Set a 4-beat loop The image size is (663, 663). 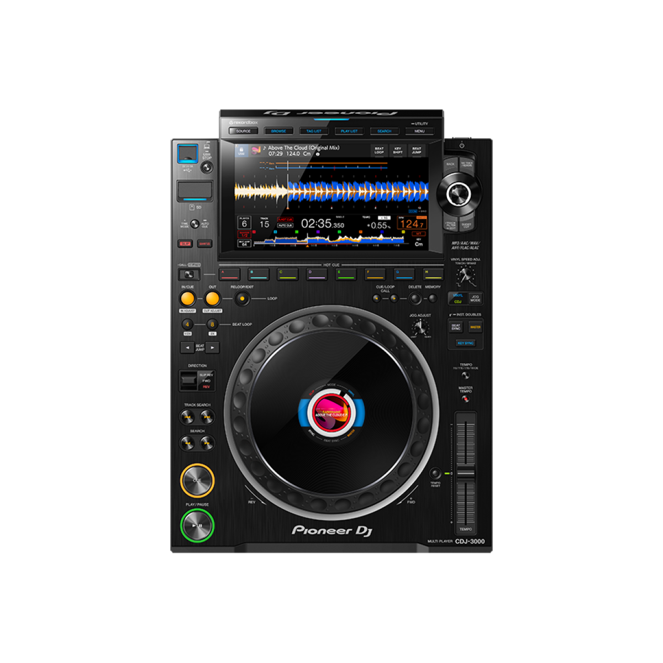pos(188,325)
